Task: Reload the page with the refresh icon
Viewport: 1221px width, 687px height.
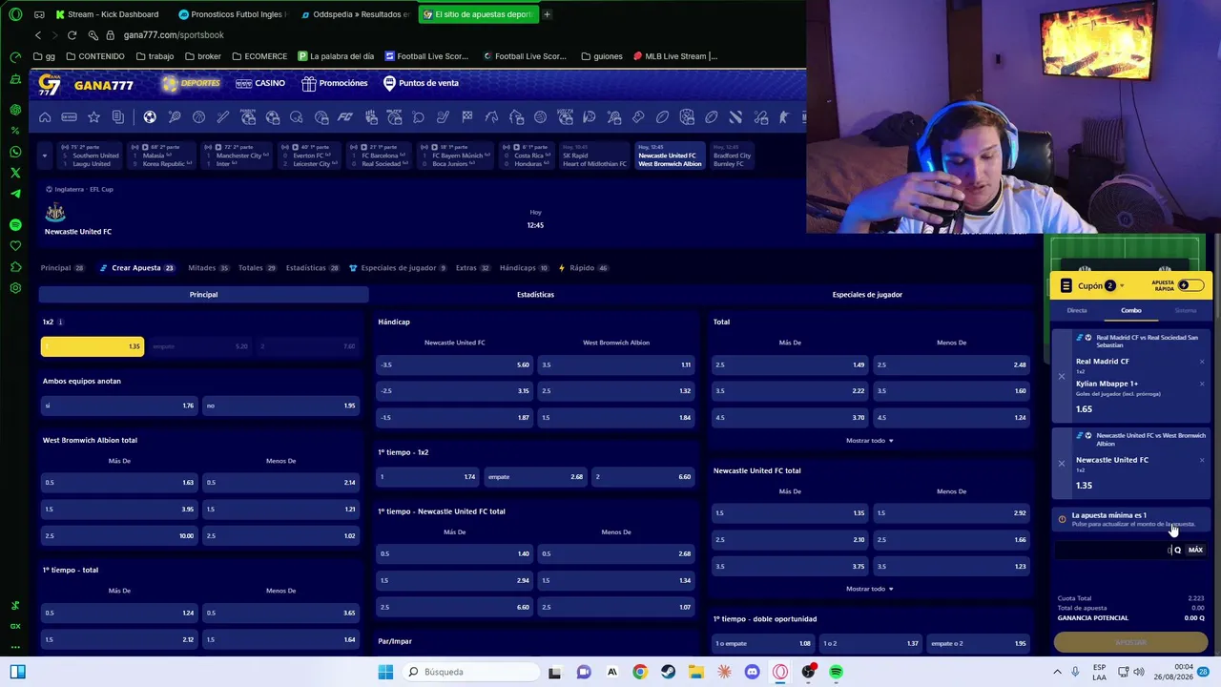Action: (x=72, y=35)
